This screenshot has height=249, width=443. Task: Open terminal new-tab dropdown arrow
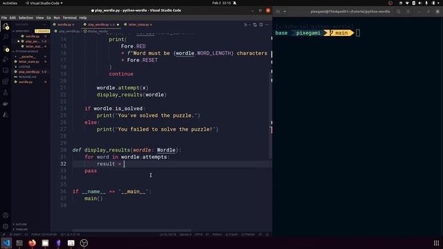284,12
